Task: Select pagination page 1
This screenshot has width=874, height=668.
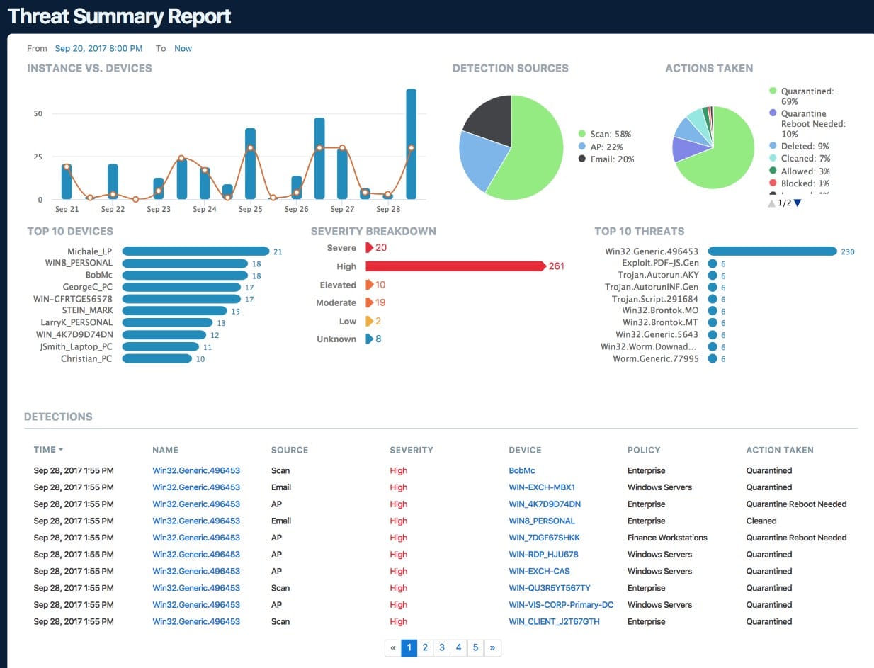Action: tap(409, 647)
